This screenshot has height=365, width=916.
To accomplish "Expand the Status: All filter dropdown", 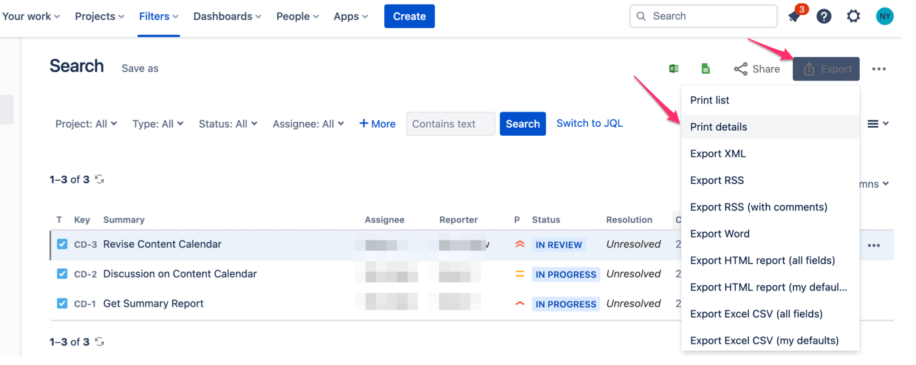I will point(228,124).
